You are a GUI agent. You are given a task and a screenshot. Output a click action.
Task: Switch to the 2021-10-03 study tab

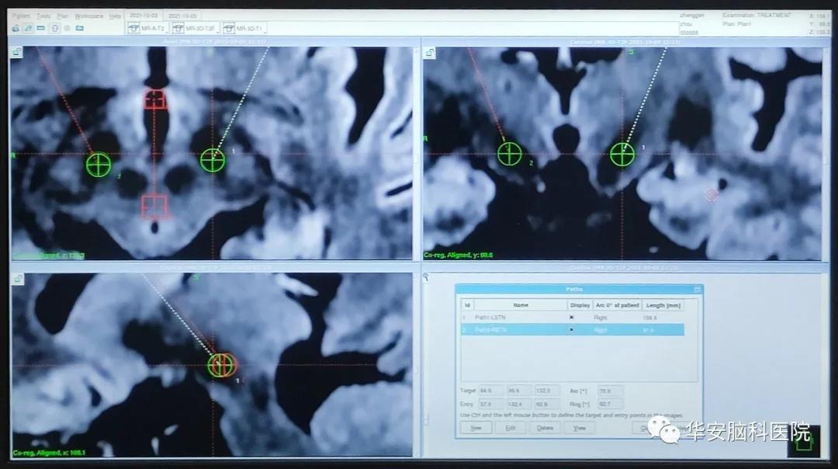tap(144, 16)
